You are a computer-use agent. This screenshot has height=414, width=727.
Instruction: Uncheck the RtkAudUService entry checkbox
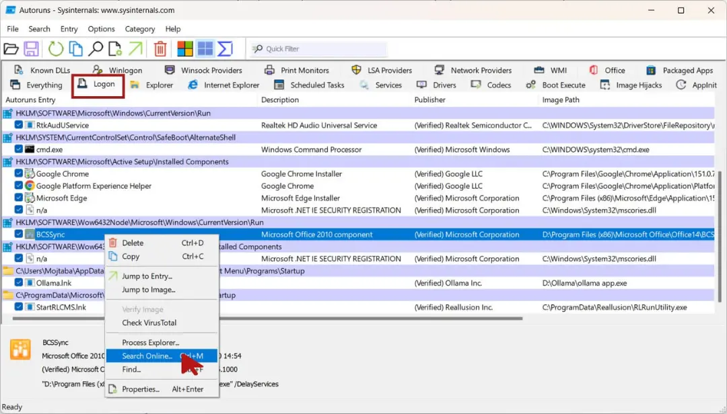click(19, 125)
